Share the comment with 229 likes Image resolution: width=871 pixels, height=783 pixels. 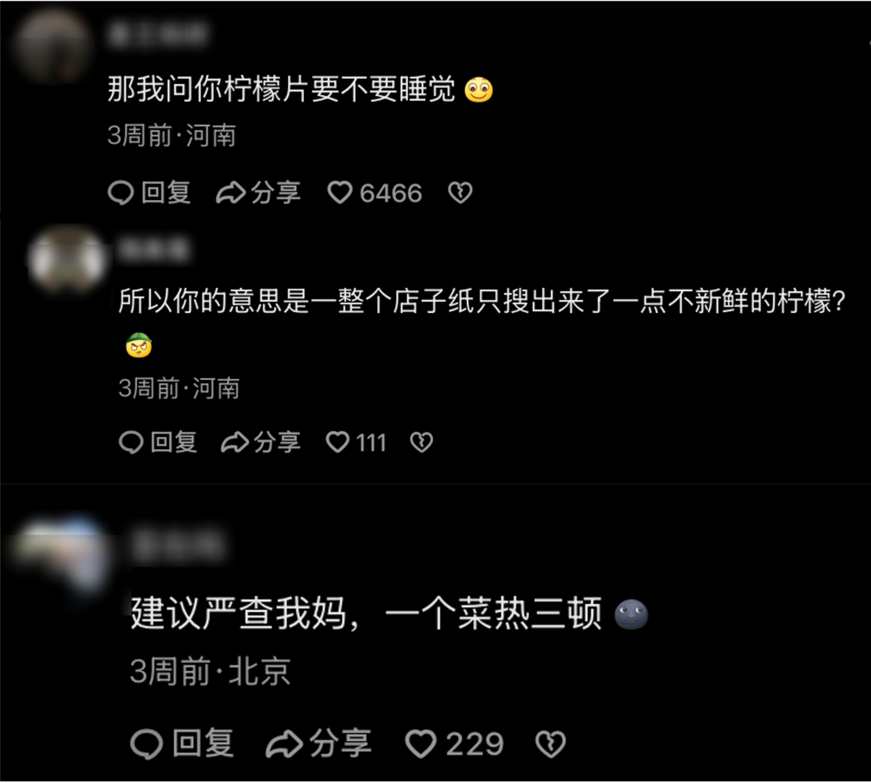(319, 743)
